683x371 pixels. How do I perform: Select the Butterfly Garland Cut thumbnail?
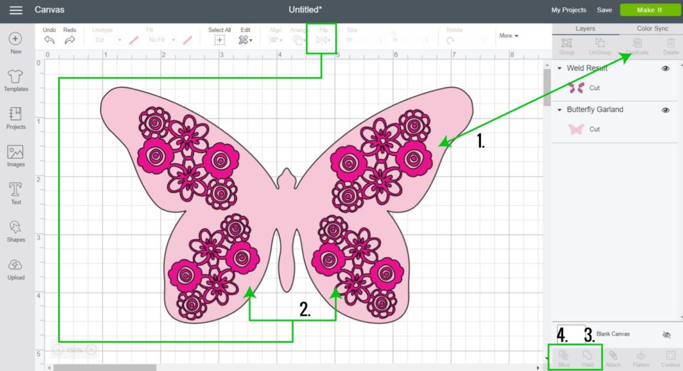(576, 129)
